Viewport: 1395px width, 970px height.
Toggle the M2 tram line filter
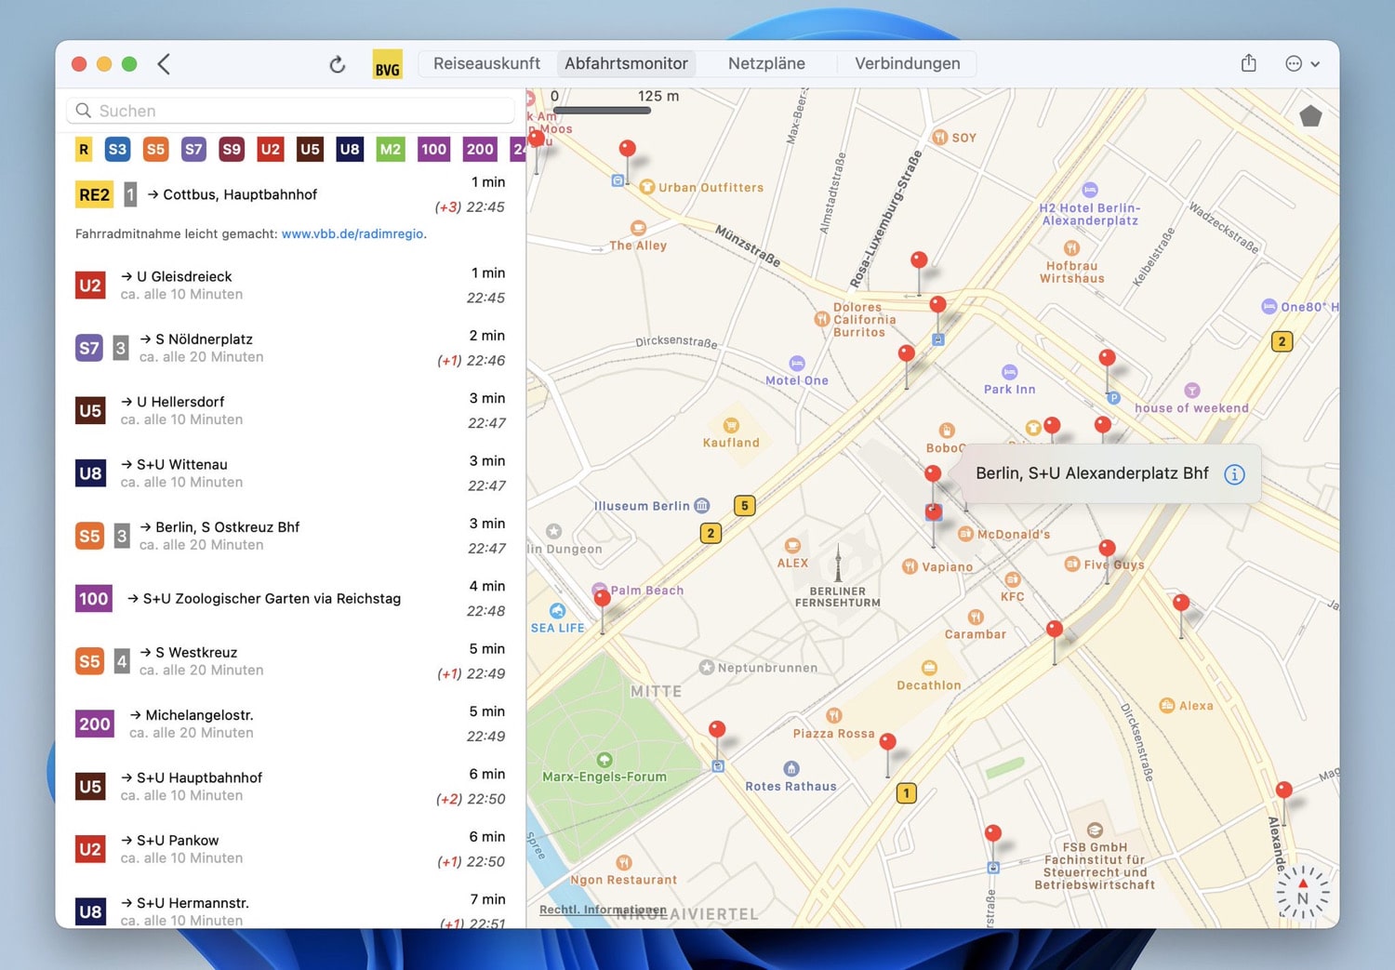[x=391, y=149]
